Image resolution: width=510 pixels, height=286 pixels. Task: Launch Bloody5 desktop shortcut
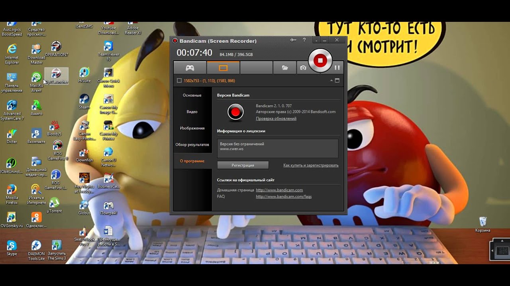point(54,129)
